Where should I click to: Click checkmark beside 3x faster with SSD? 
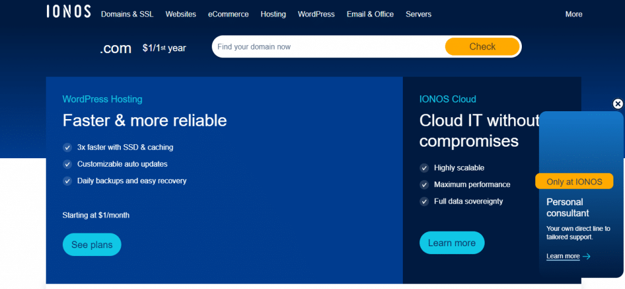tap(67, 147)
